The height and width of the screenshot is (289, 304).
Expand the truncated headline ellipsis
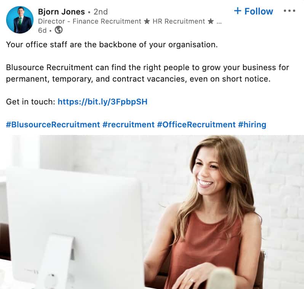pos(219,22)
